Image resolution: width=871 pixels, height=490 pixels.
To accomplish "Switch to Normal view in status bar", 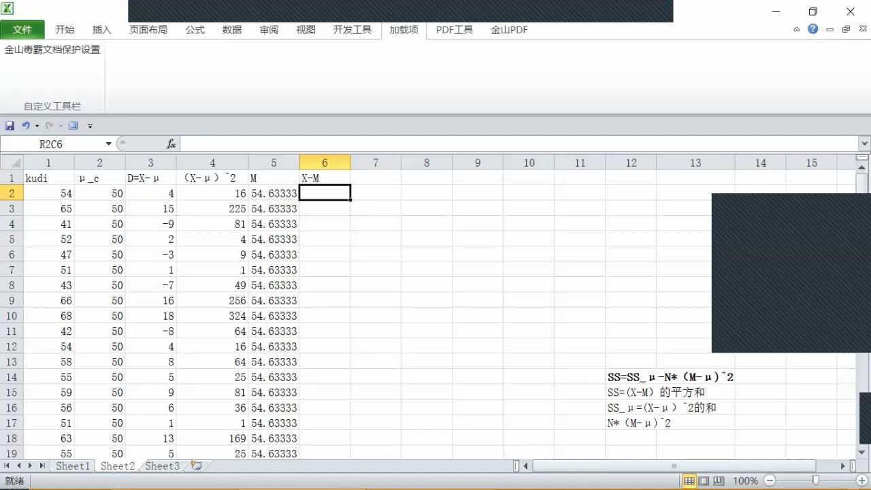I will 689,480.
